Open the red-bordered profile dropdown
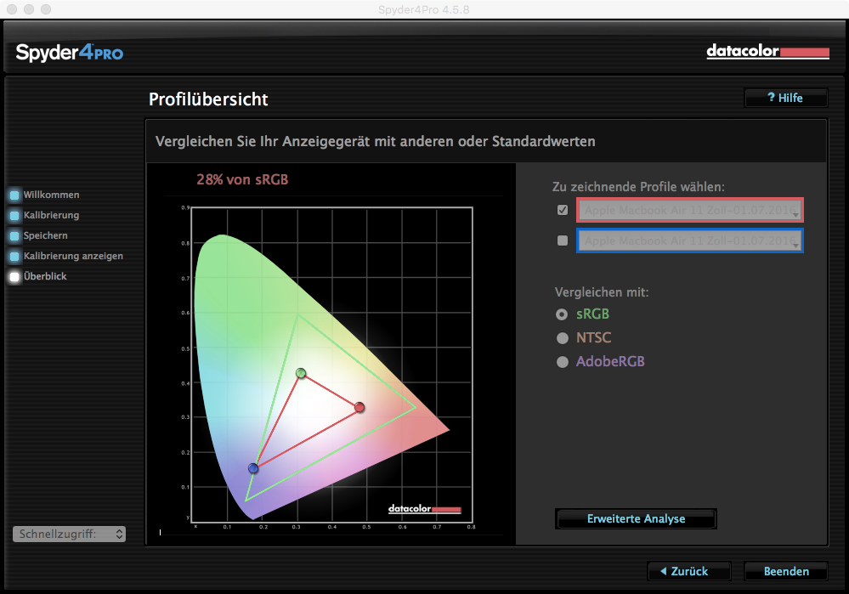The width and height of the screenshot is (849, 594). click(689, 210)
